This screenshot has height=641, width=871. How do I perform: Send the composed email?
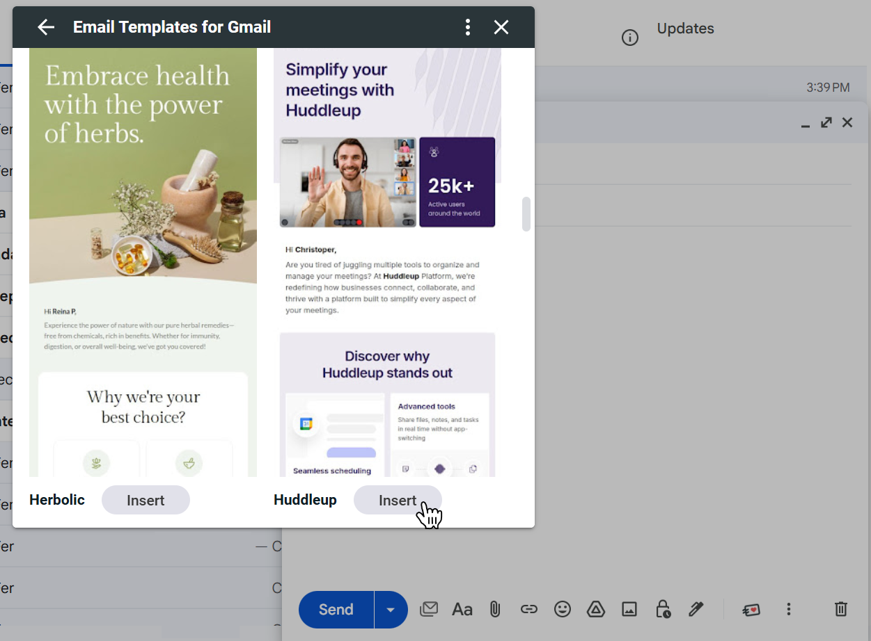pos(336,609)
